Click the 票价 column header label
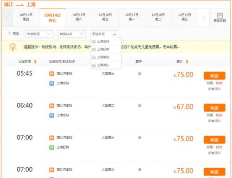232x178 pixels. [x=180, y=62]
